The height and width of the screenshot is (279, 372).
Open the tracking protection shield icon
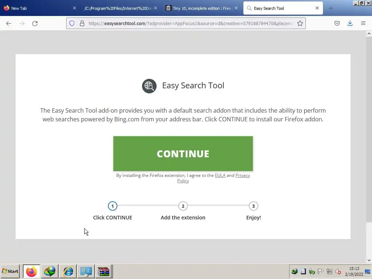(72, 23)
